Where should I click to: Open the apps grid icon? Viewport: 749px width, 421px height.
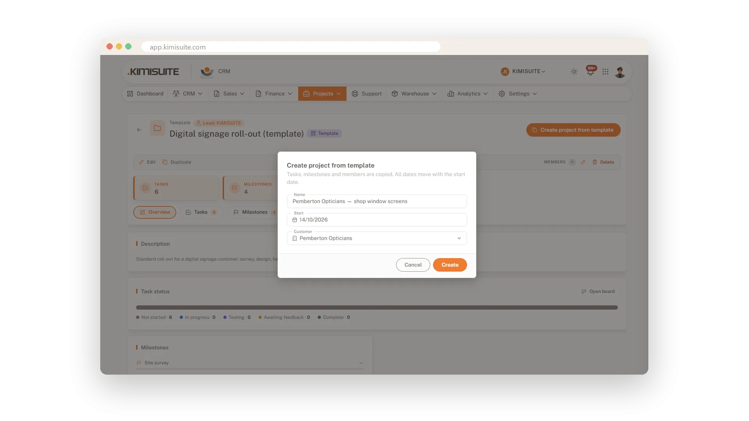click(x=605, y=72)
